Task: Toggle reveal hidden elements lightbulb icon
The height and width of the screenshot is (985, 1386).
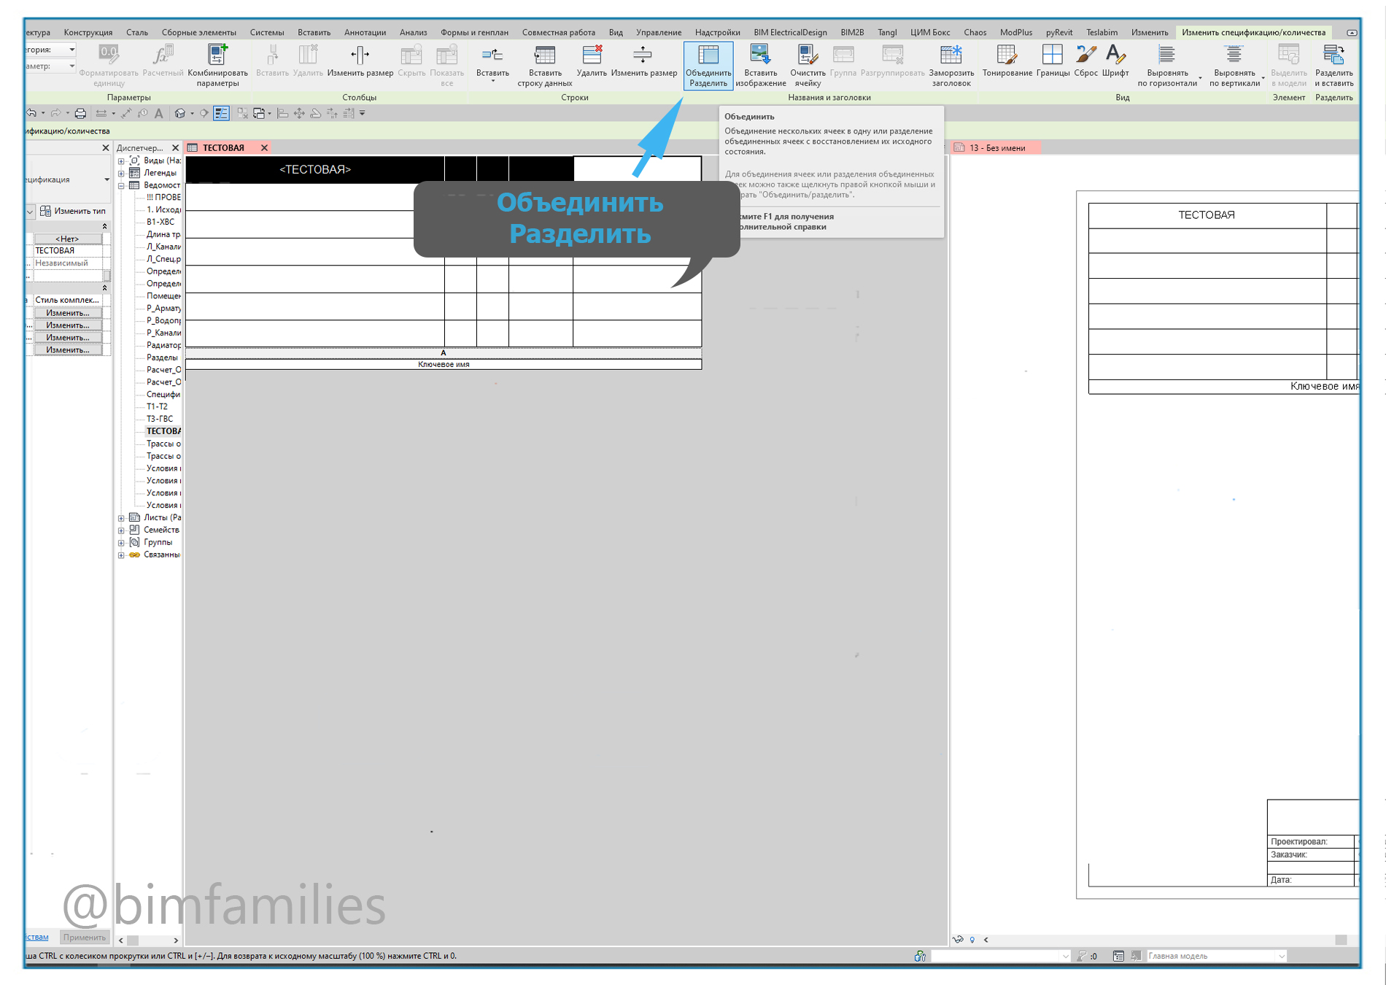Action: (972, 940)
